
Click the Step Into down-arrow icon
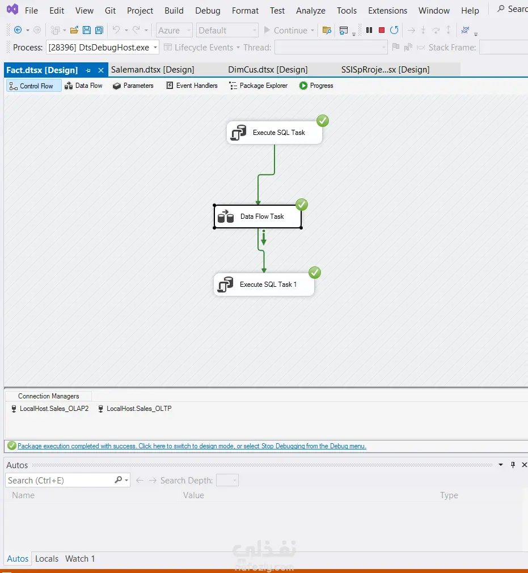pos(423,30)
